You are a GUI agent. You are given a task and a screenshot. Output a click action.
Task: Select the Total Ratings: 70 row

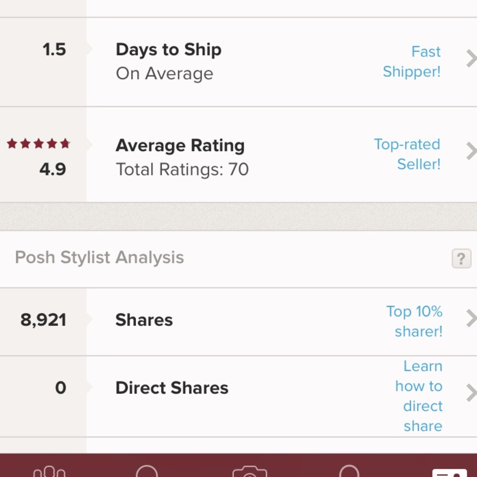tap(182, 169)
